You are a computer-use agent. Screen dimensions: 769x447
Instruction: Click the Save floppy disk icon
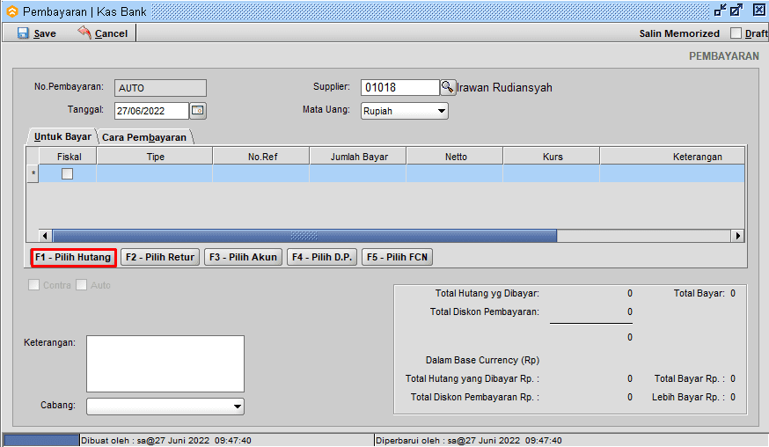click(23, 33)
